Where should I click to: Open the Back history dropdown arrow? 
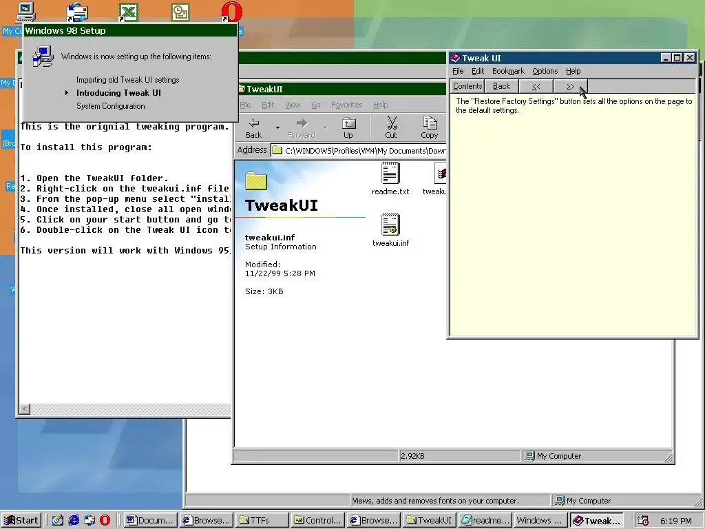[277, 127]
